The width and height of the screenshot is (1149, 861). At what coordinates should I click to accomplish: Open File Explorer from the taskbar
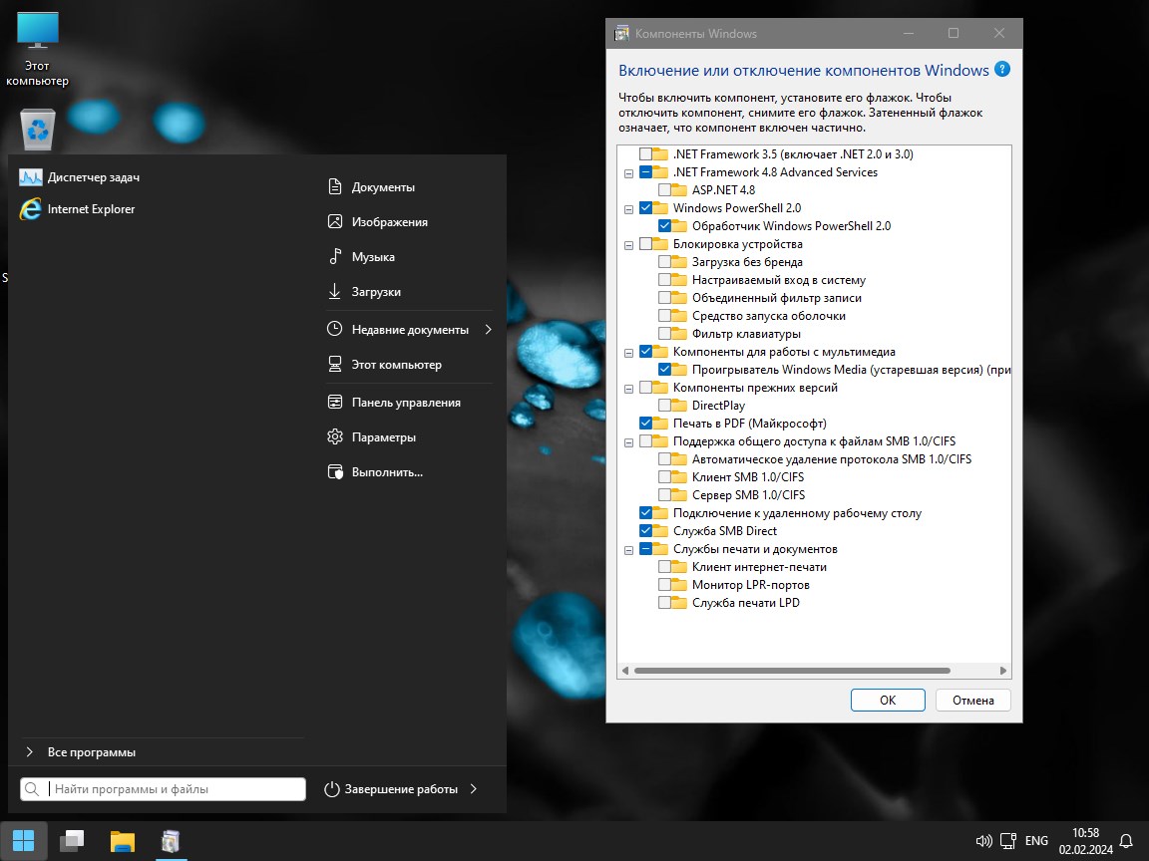pyautogui.click(x=123, y=840)
